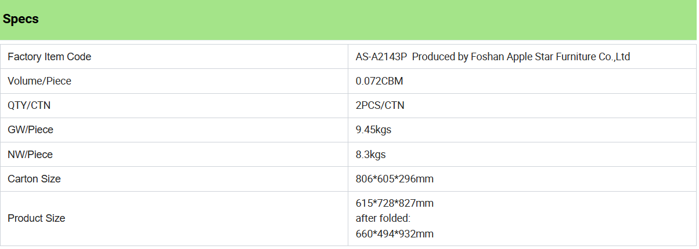Click the 615*728*827mm product dimension
This screenshot has width=699, height=249.
click(395, 203)
